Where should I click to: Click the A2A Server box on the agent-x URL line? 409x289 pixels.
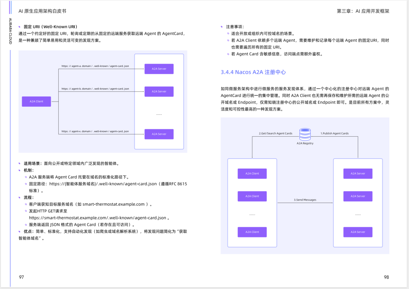pyautogui.click(x=159, y=134)
